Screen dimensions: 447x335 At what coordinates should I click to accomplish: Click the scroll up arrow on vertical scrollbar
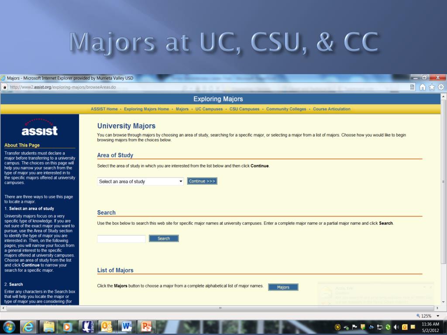click(x=444, y=96)
